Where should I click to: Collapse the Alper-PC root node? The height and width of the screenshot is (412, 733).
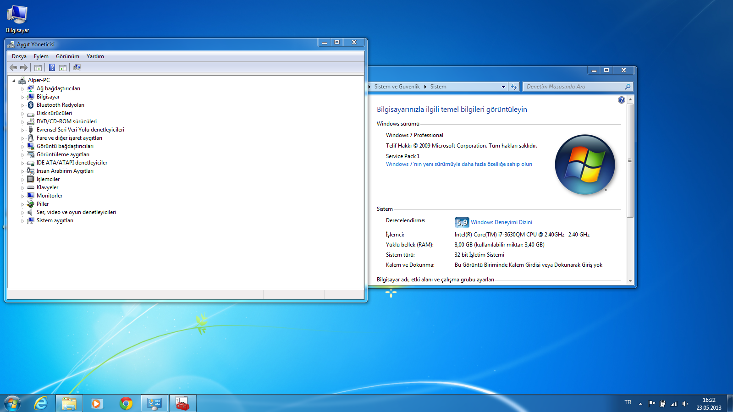14,81
